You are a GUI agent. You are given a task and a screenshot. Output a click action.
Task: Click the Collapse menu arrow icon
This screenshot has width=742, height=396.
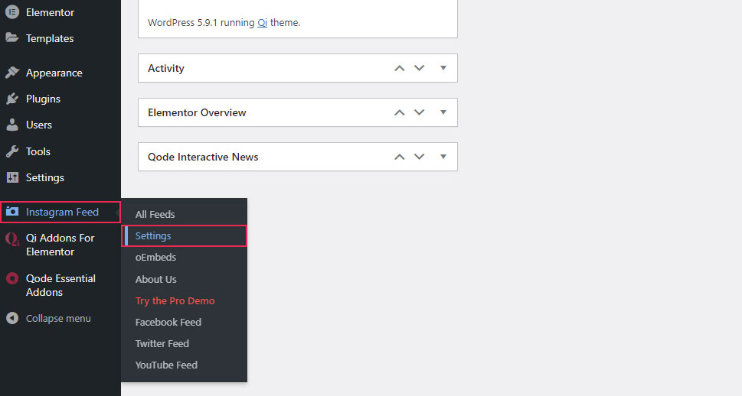(x=12, y=318)
